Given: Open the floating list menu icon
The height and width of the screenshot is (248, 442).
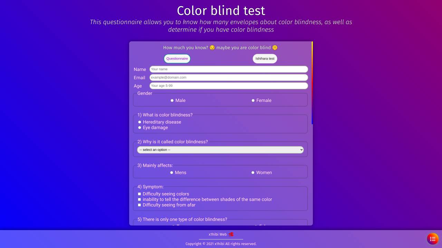Looking at the screenshot, I should tap(433, 239).
